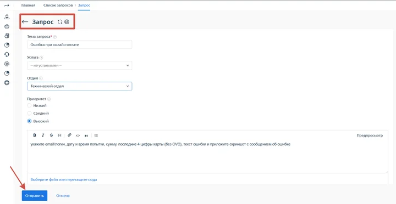
Task: Click the Отмена link
Action: [x=63, y=196]
